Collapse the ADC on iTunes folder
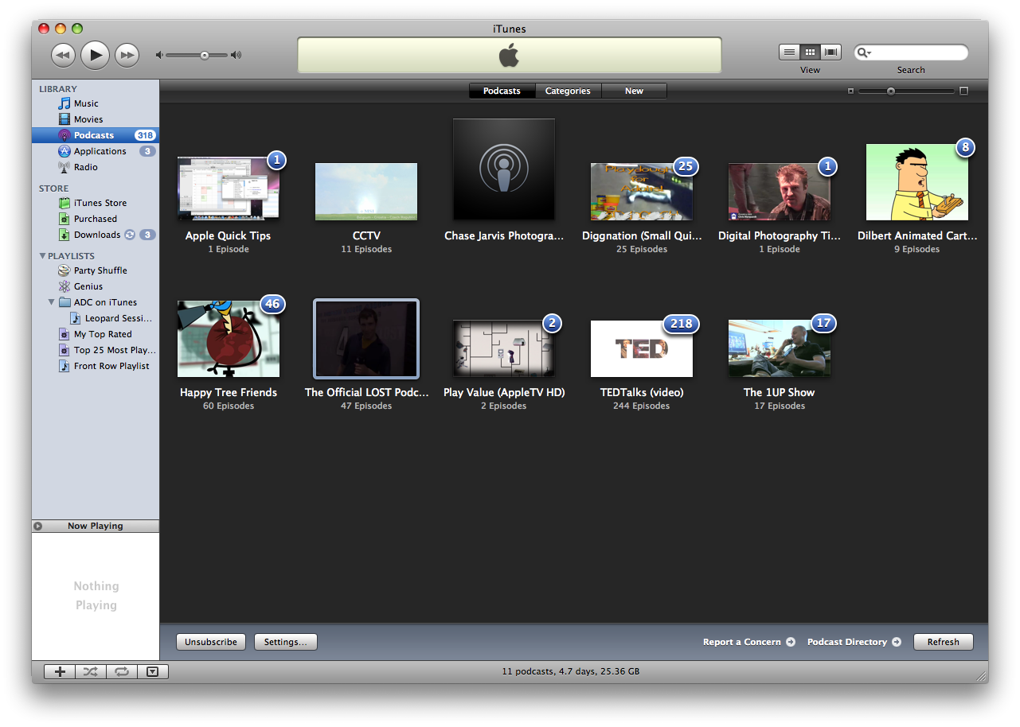The height and width of the screenshot is (727, 1020). click(52, 302)
